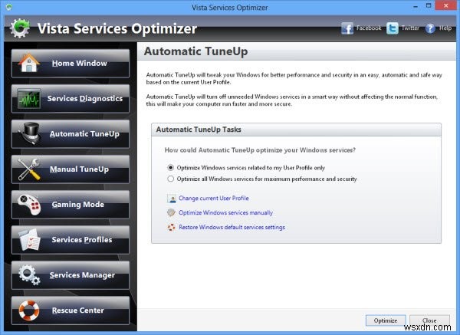Click the folder checklist icon for Services Profiles
The image size is (460, 335).
click(29, 240)
